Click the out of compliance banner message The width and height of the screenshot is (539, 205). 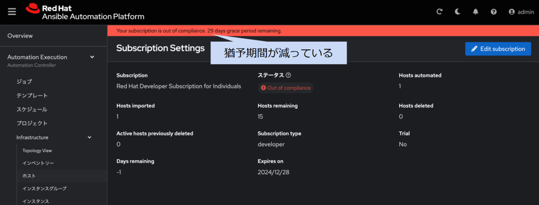point(199,31)
